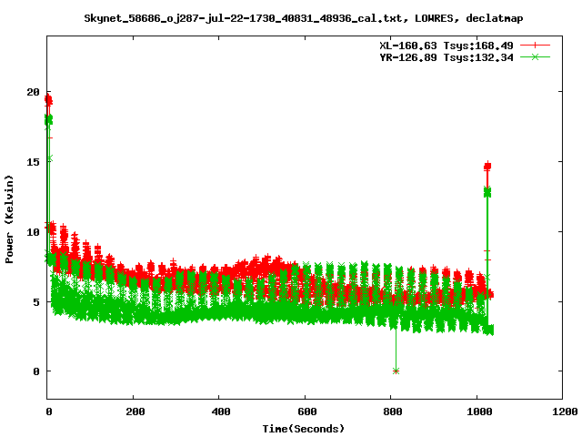Click the outlier data point at zero Kelvin
The height and width of the screenshot is (437, 582).
point(396,371)
